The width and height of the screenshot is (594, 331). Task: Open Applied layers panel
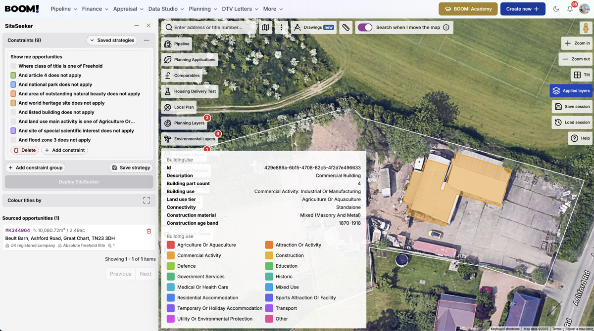[571, 91]
